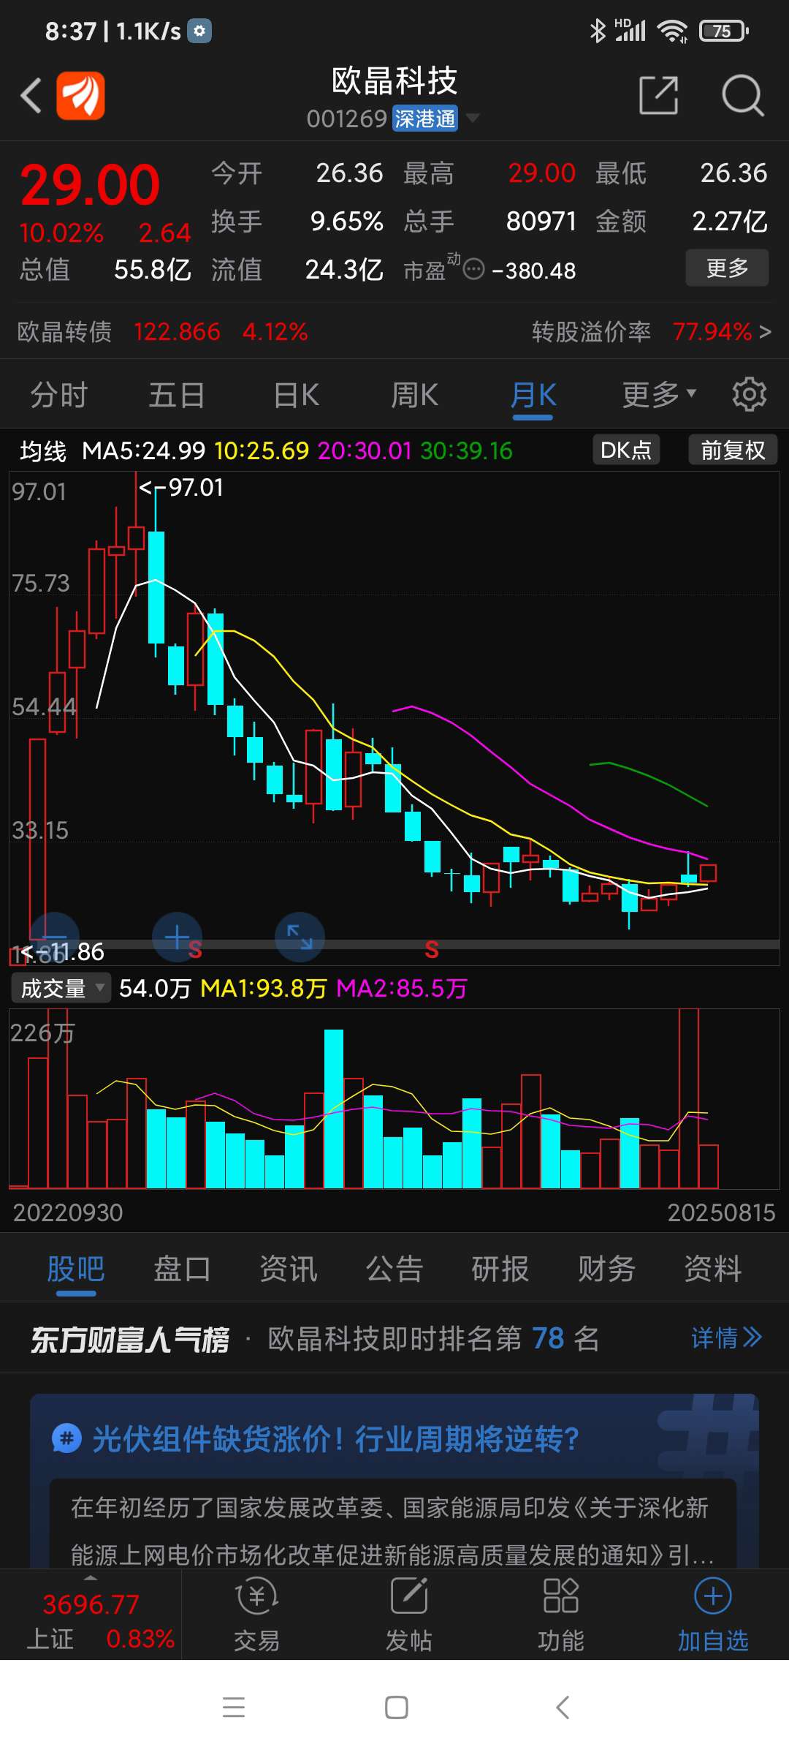Open the 盘口 tab
The height and width of the screenshot is (1755, 789).
[x=182, y=1269]
